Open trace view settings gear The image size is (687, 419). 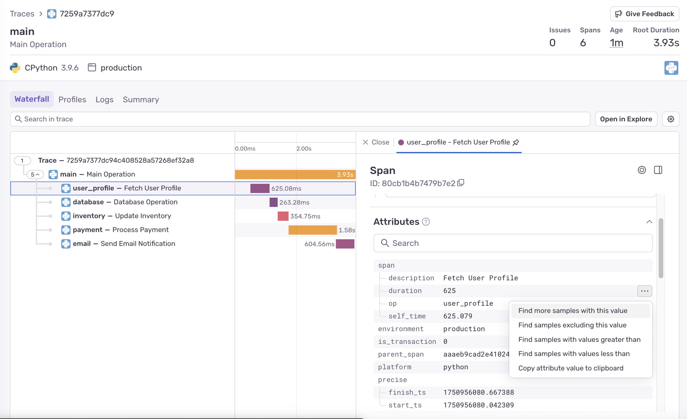coord(671,119)
